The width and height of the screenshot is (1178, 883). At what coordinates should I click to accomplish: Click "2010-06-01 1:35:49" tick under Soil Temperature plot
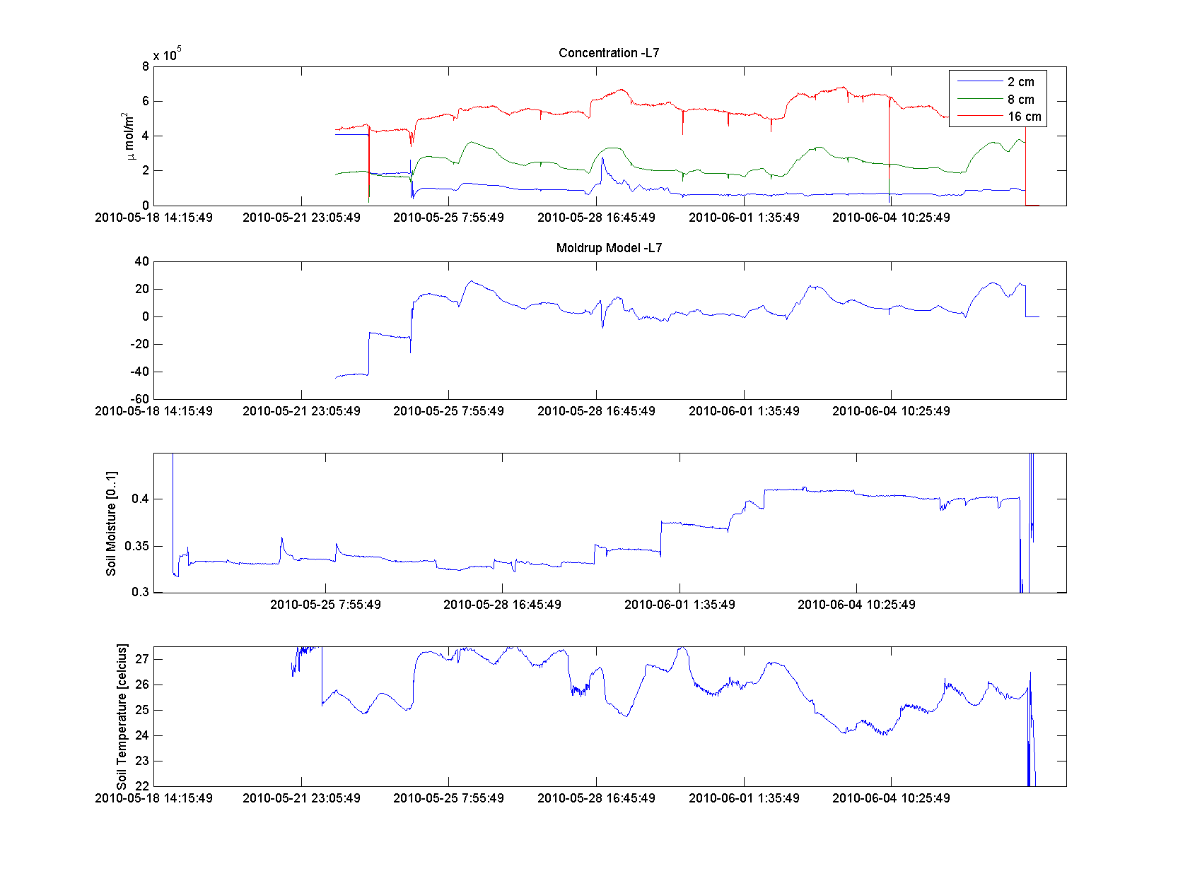(x=744, y=798)
